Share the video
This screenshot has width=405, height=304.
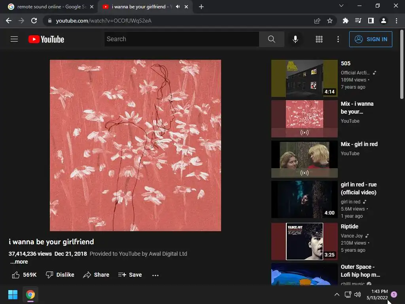96,275
